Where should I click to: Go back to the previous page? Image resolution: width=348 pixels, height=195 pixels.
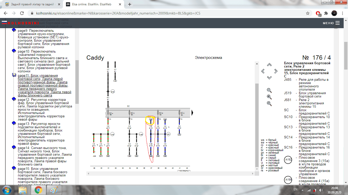point(6,13)
